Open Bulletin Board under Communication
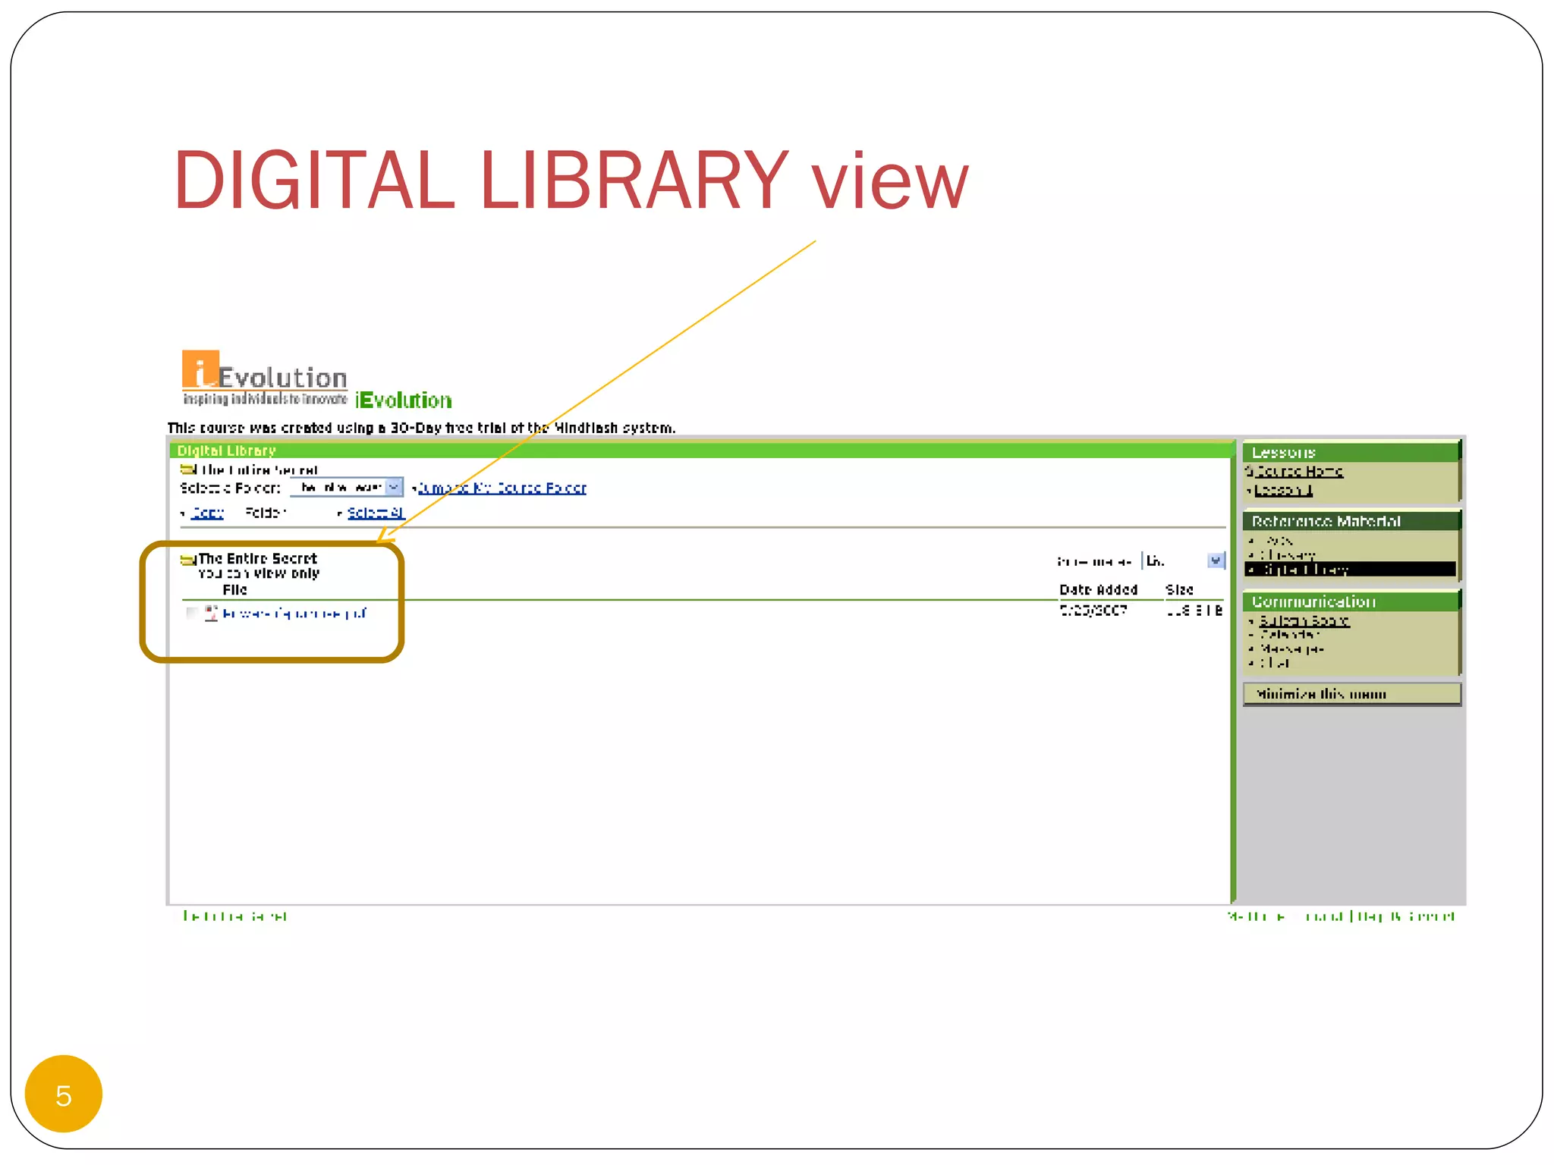1554x1165 pixels. pyautogui.click(x=1304, y=620)
